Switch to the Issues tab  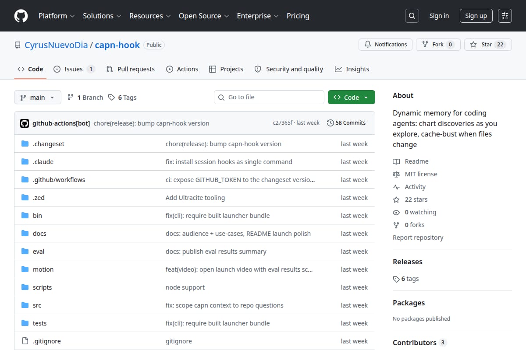click(x=74, y=69)
